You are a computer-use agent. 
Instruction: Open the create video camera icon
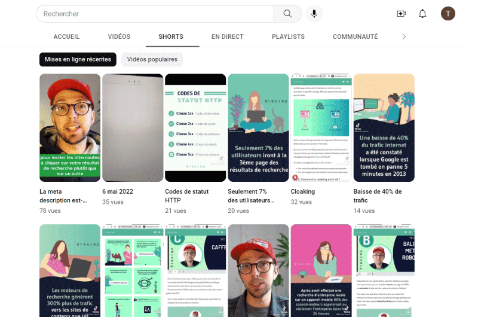point(401,14)
